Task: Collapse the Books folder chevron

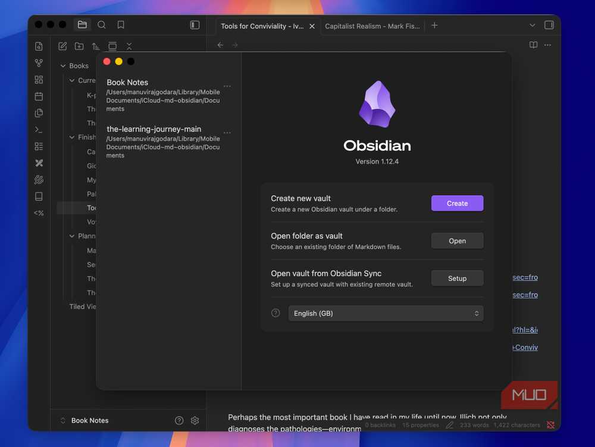Action: click(x=63, y=66)
